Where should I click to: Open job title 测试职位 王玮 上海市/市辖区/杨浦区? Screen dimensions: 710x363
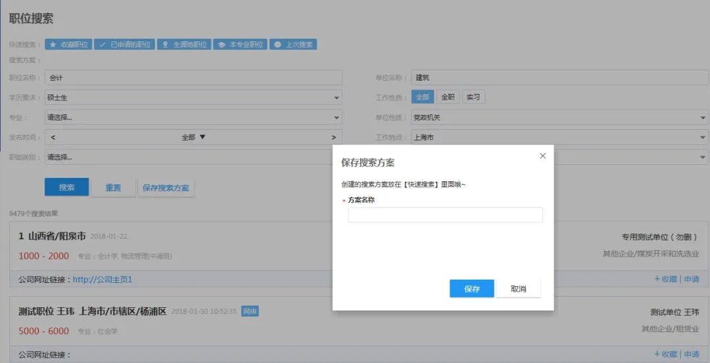pyautogui.click(x=93, y=311)
